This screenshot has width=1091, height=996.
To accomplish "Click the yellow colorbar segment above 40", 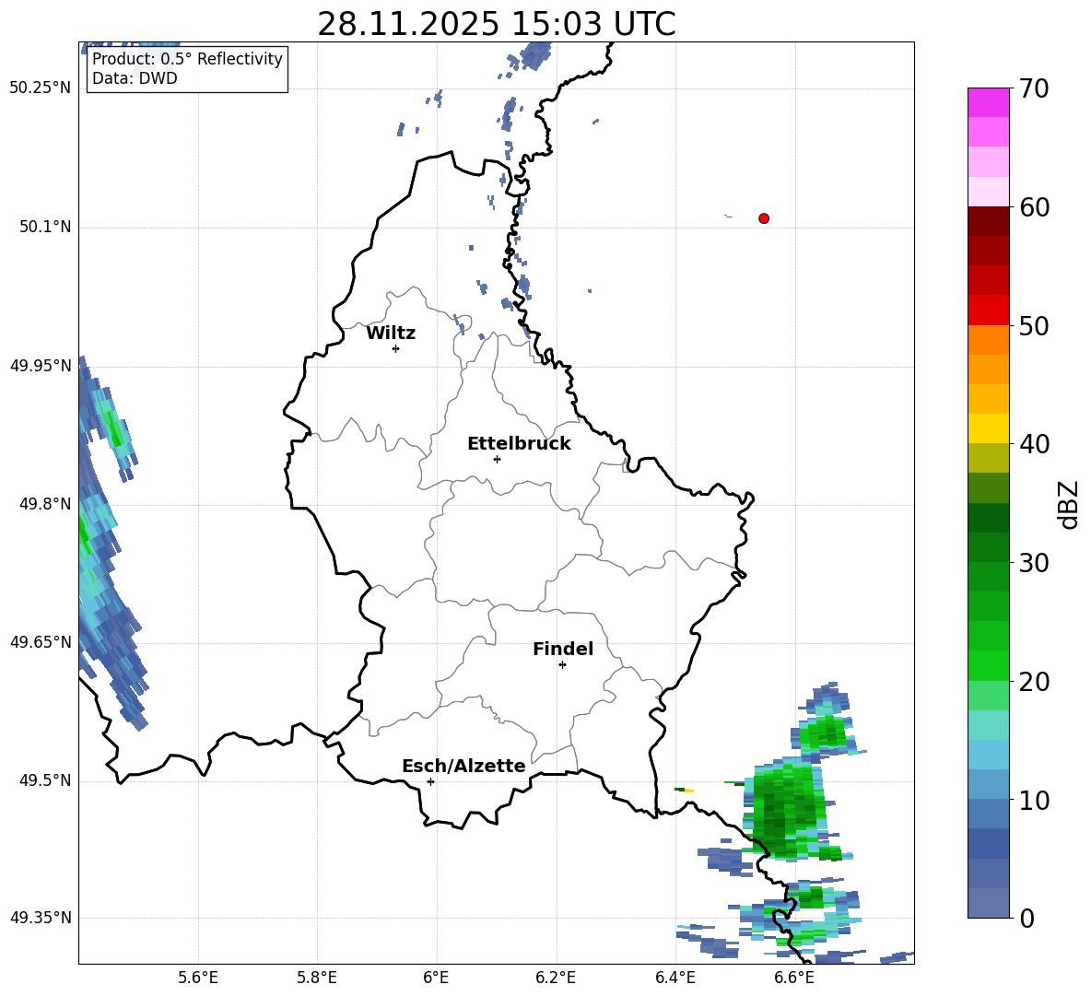I will pos(988,428).
